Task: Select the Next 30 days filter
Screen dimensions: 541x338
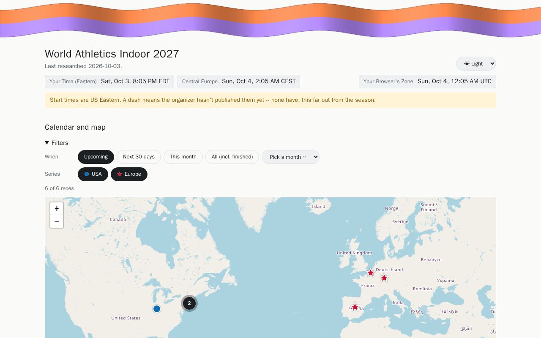Action: (139, 157)
